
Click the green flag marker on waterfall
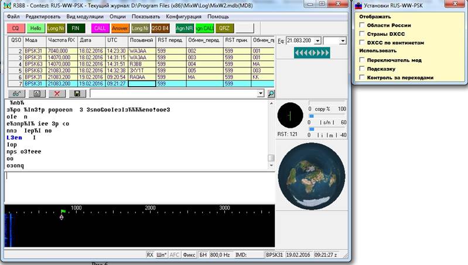pyautogui.click(x=63, y=211)
